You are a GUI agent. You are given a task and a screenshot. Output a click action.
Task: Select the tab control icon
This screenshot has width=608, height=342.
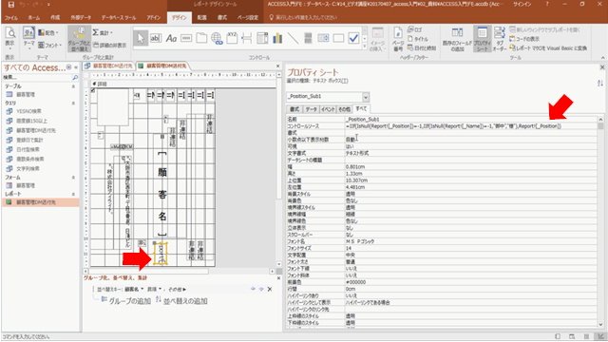tap(201, 38)
